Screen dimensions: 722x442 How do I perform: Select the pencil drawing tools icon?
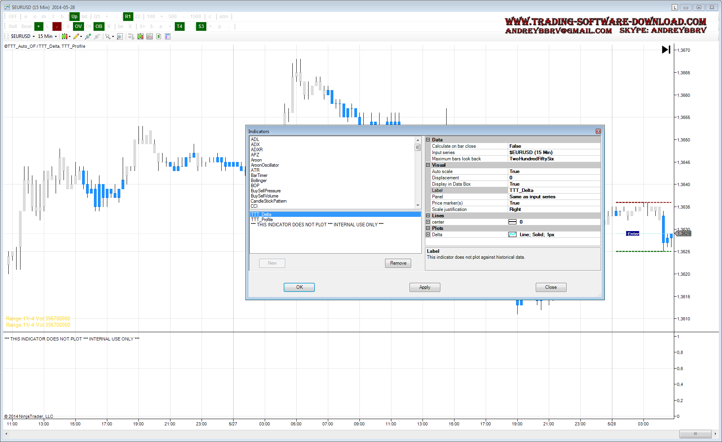coord(77,36)
